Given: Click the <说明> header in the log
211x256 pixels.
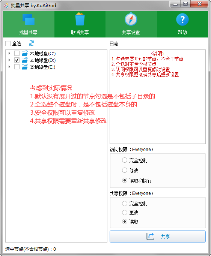Looking at the screenshot, I should [158, 54].
